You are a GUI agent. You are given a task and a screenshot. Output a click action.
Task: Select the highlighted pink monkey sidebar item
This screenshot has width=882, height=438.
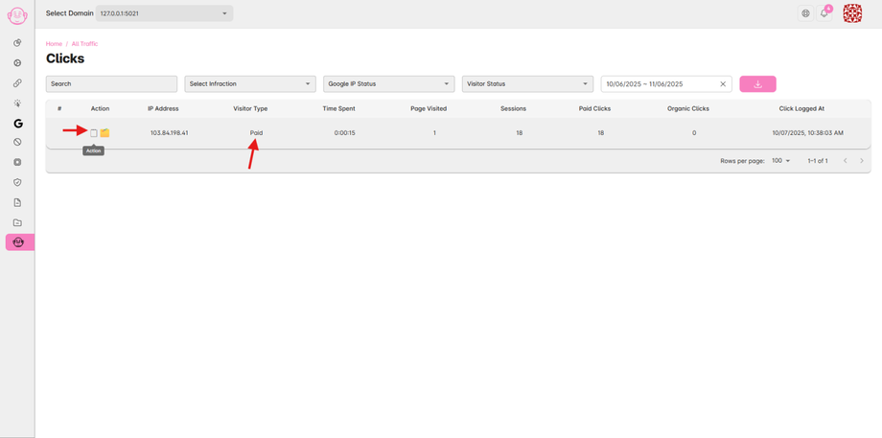coord(20,242)
